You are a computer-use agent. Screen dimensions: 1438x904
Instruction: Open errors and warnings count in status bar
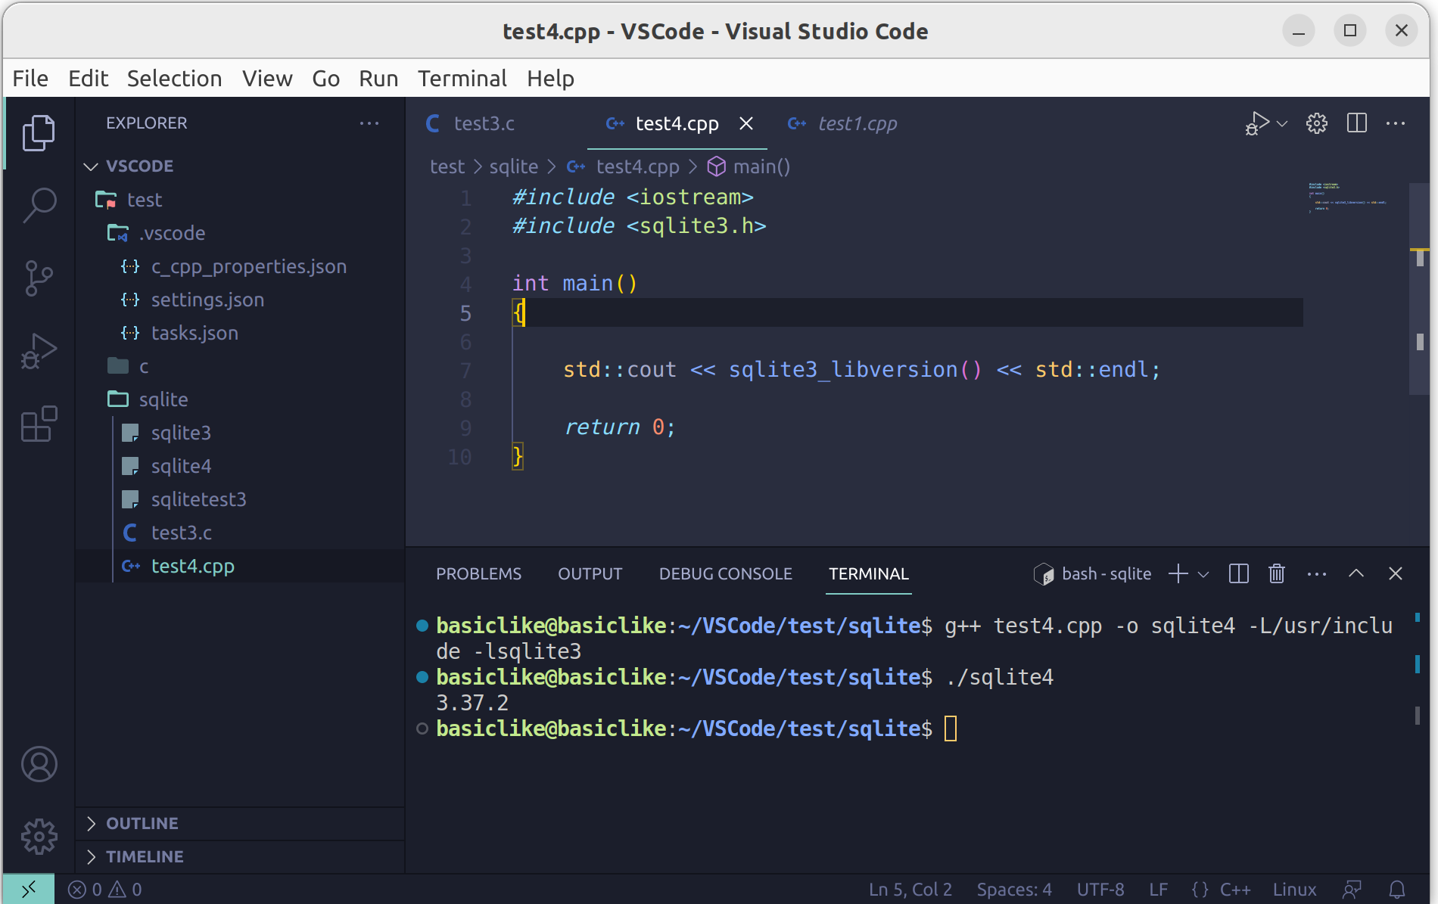point(104,890)
